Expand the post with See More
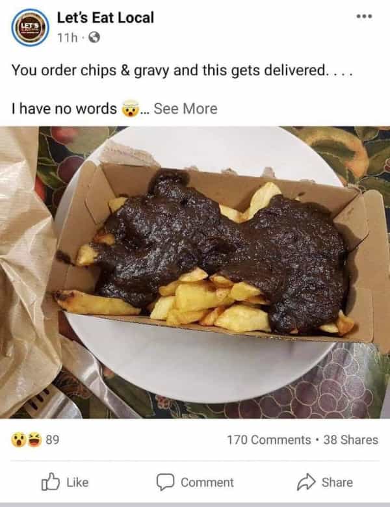Screen dimensions: 390x507 pyautogui.click(x=186, y=109)
